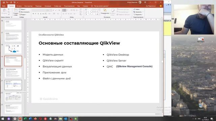This screenshot has width=216, height=121.
Task: Open Word from the taskbar
Action: tap(30, 119)
